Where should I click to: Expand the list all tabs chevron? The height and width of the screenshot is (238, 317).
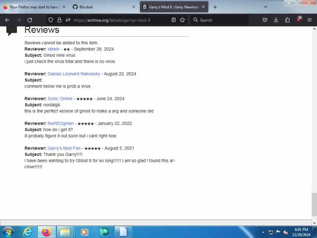(266, 7)
